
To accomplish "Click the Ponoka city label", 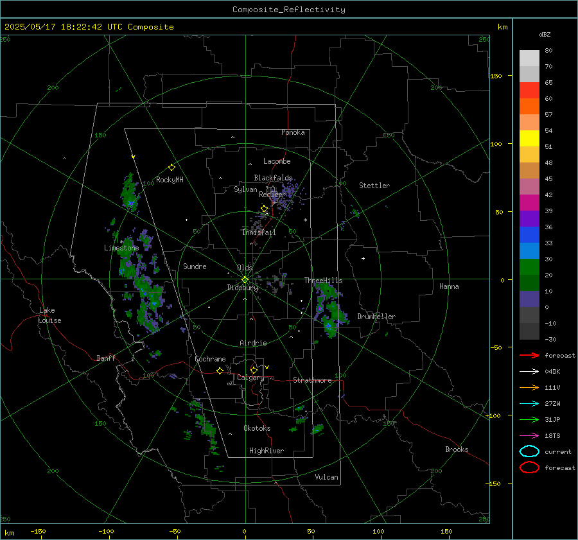I will pyautogui.click(x=293, y=132).
